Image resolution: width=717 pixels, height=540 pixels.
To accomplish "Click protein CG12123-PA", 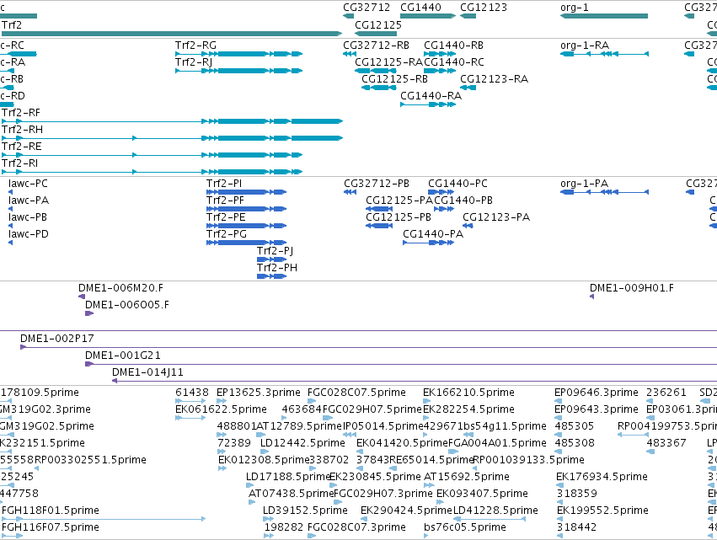I will tap(468, 226).
